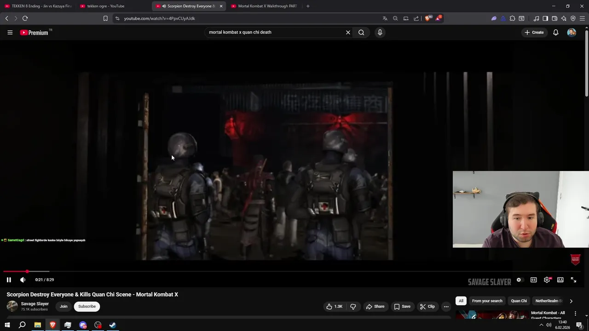The image size is (589, 331).
Task: Toggle the browser sidebar panel
Action: [x=545, y=18]
